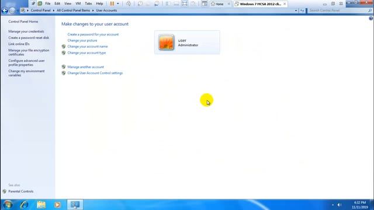Click the user account flower picture
The width and height of the screenshot is (374, 210).
[166, 43]
